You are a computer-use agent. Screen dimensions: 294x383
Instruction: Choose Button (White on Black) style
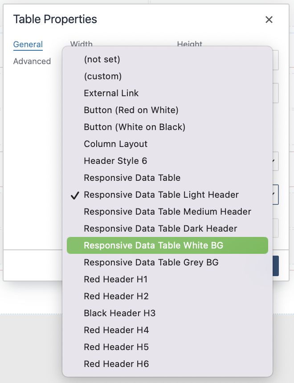click(135, 127)
